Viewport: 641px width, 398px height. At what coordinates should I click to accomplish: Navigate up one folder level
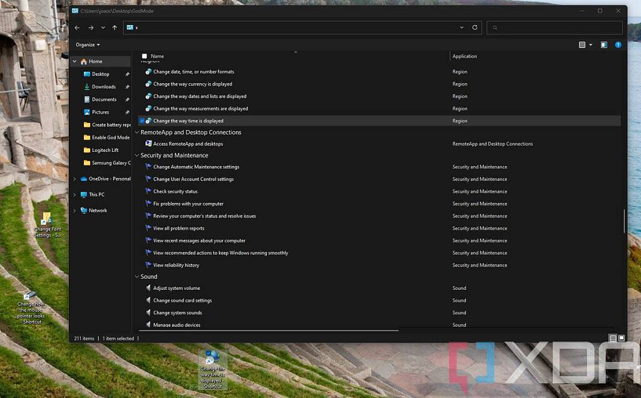(x=114, y=27)
